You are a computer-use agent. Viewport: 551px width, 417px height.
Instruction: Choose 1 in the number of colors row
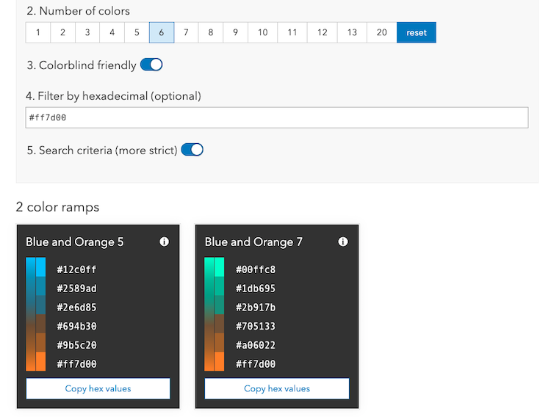(37, 32)
